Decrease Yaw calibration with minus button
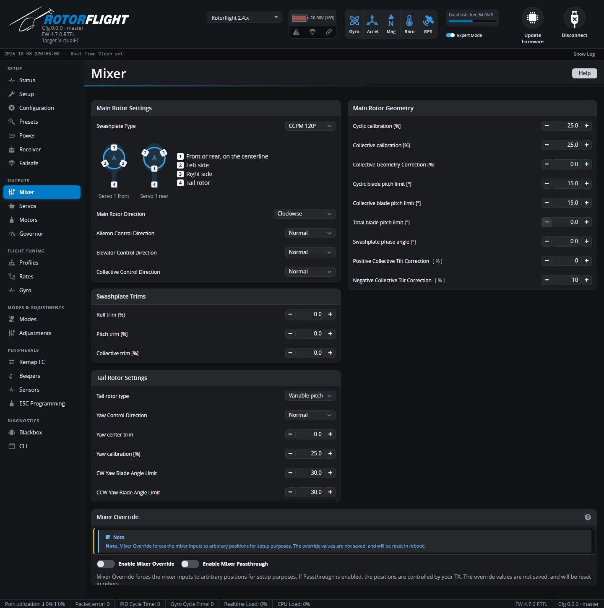 (x=290, y=454)
